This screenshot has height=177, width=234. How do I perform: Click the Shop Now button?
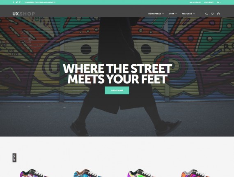(117, 91)
